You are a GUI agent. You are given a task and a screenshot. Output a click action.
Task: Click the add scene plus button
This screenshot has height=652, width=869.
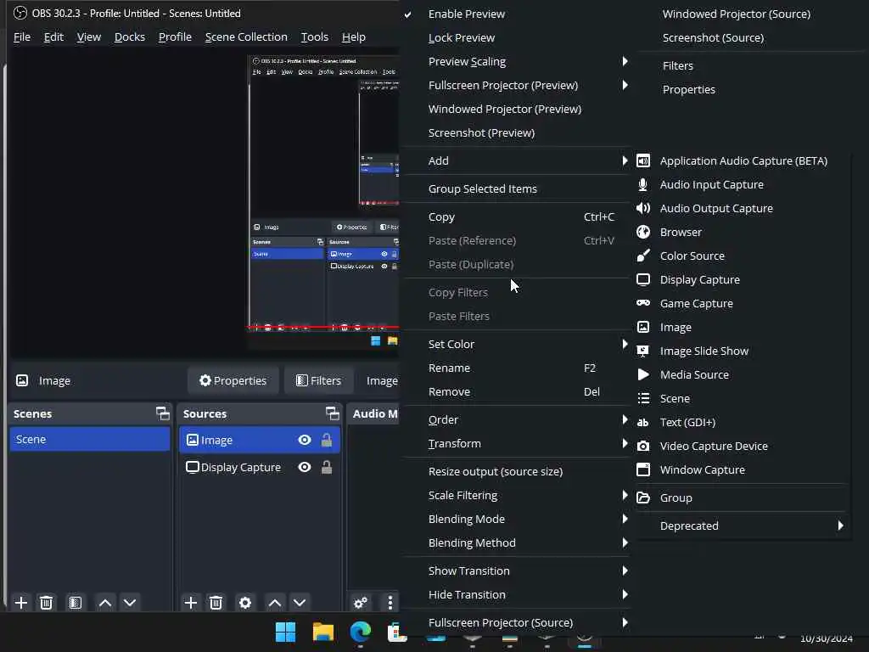point(21,603)
